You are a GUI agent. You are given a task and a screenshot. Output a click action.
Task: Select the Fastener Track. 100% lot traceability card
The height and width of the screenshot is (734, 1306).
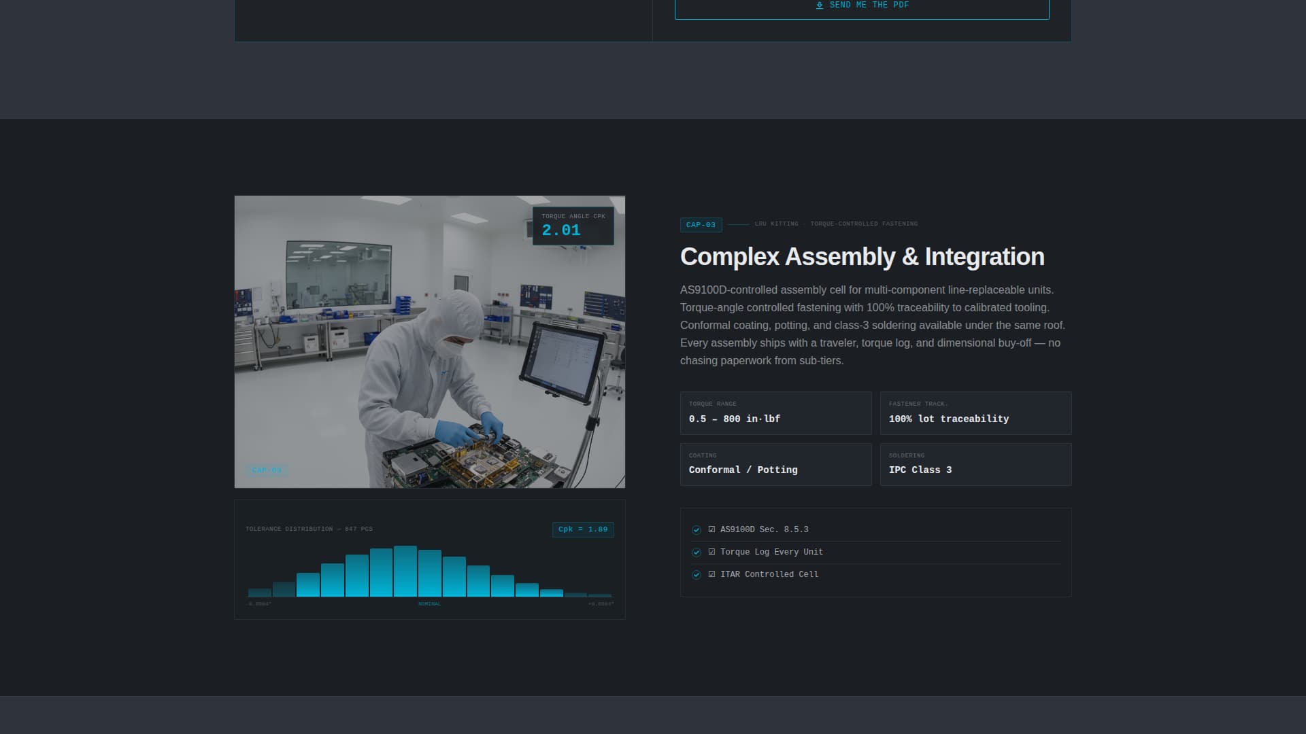coord(975,413)
